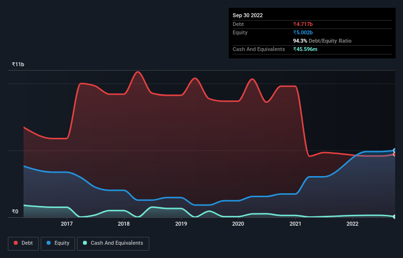Click the ₹11b y-axis label
Screen dimensions: 403x258
[18, 64]
